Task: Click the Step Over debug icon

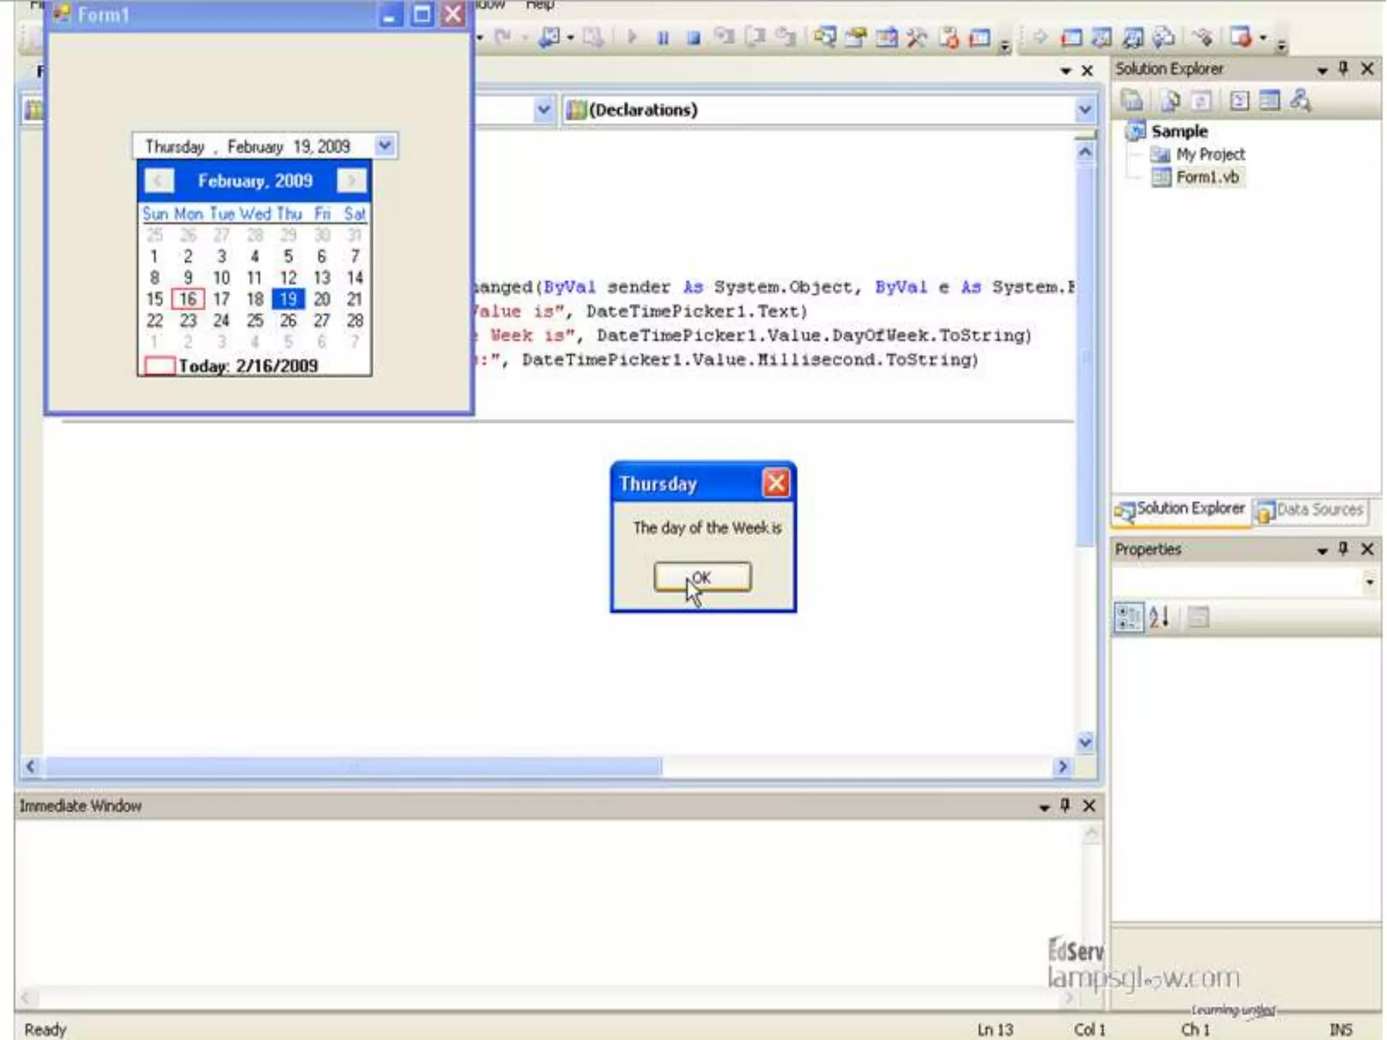Action: [x=755, y=37]
